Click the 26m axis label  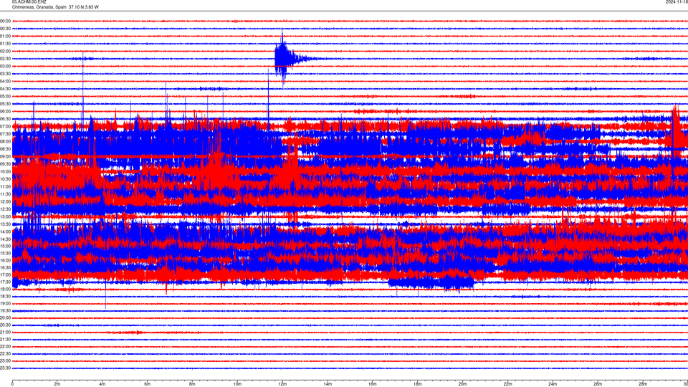(598, 384)
